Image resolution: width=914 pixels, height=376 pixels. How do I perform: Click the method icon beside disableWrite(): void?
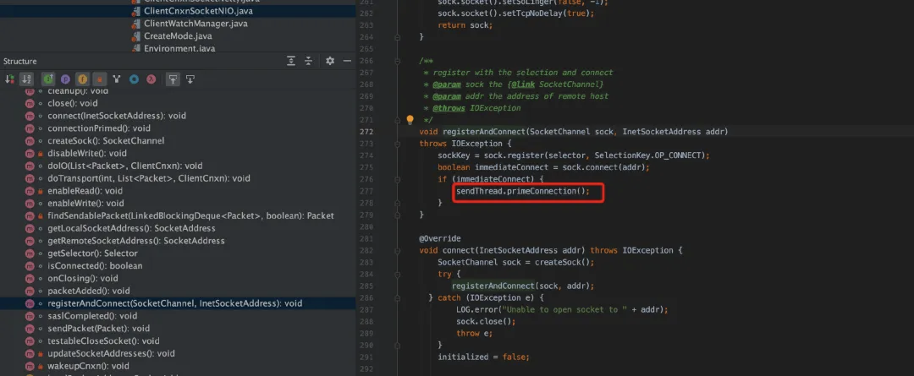(x=30, y=154)
